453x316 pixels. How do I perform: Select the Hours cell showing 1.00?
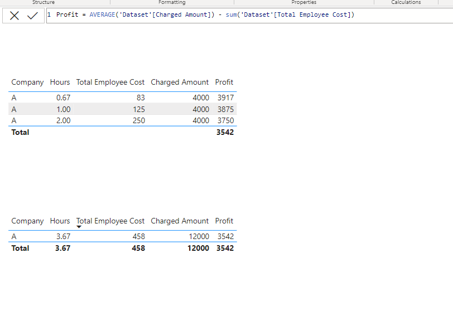click(63, 109)
